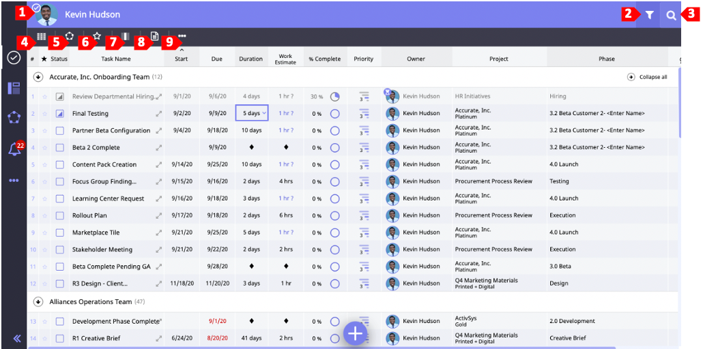Open the filter funnel icon
Screen dimensions: 703x349
(x=649, y=15)
